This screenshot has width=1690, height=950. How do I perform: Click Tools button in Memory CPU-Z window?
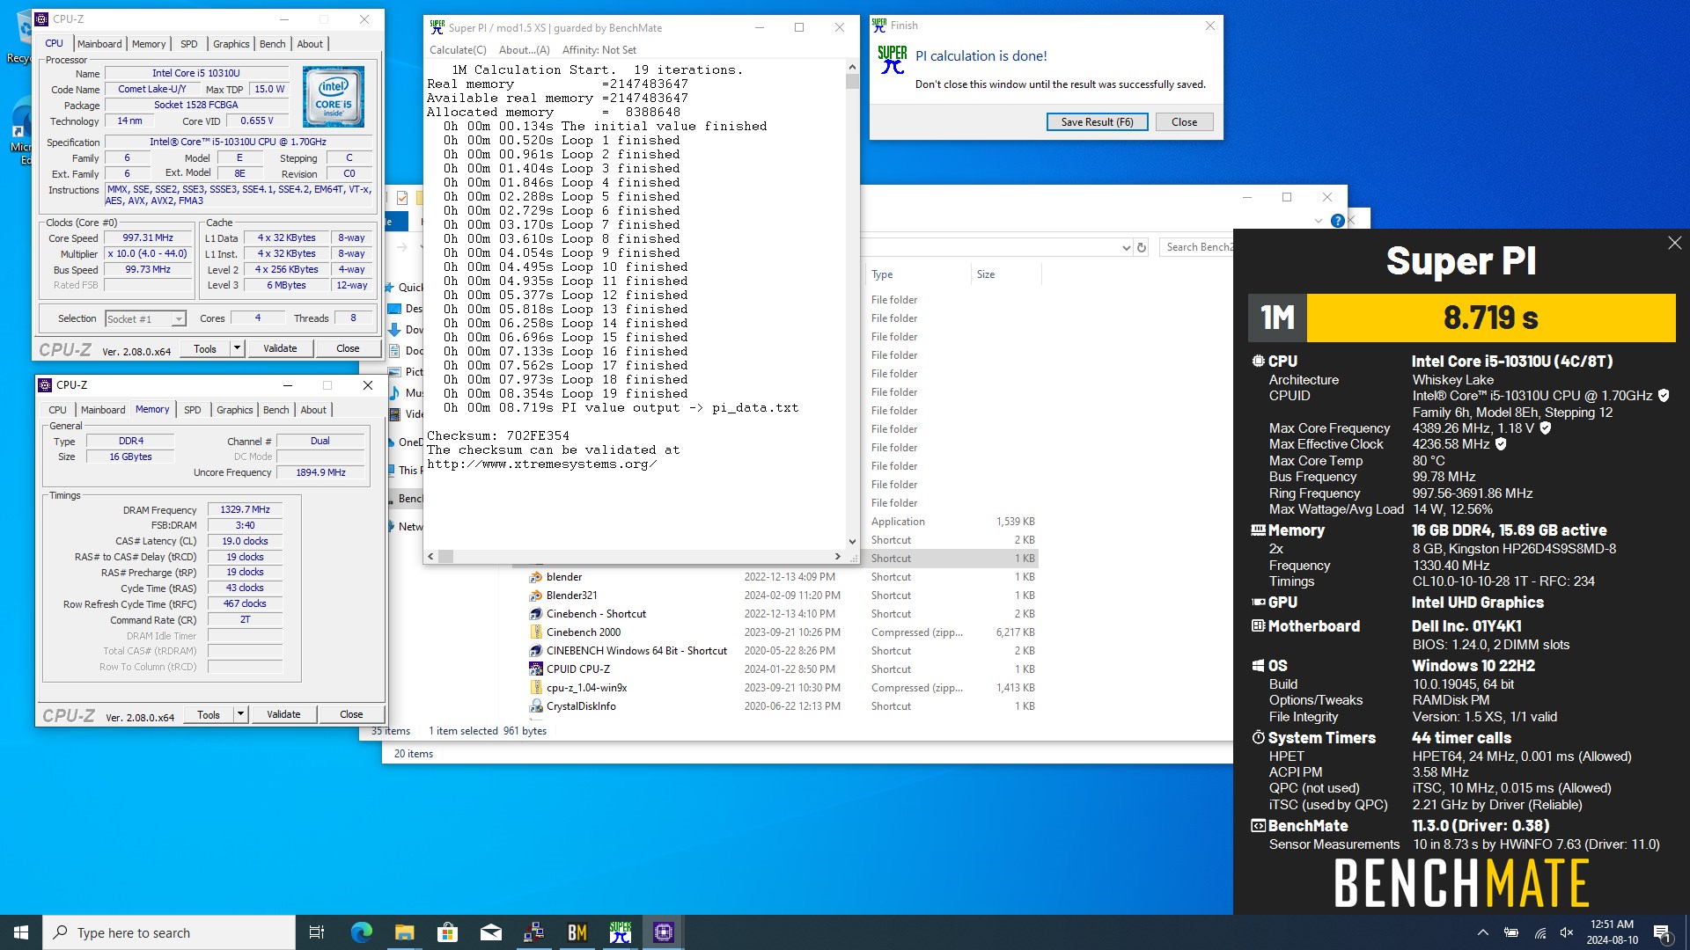click(209, 714)
